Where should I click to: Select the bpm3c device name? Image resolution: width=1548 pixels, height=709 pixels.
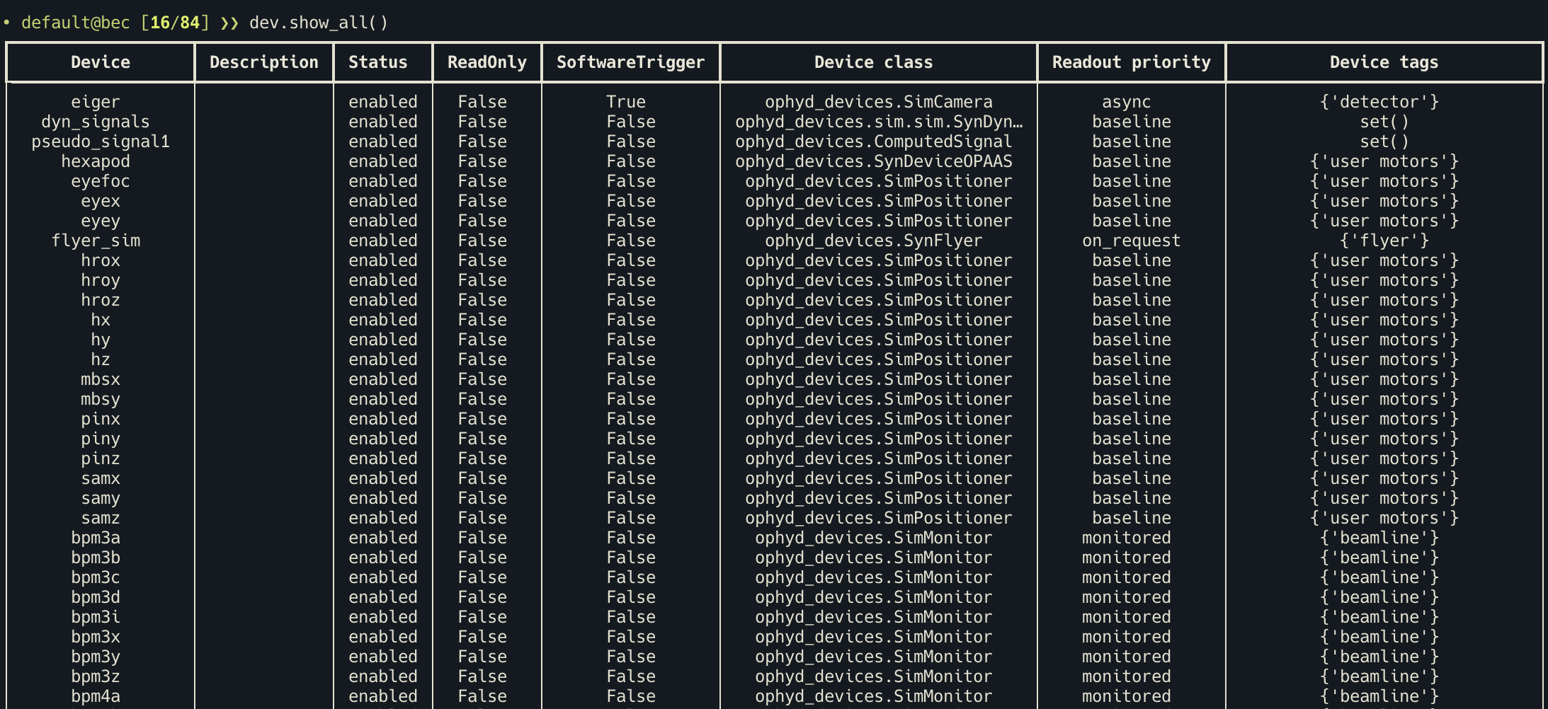click(x=96, y=577)
